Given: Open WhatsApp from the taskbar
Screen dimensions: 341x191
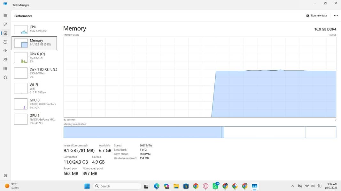Looking at the screenshot, I should [215, 186].
